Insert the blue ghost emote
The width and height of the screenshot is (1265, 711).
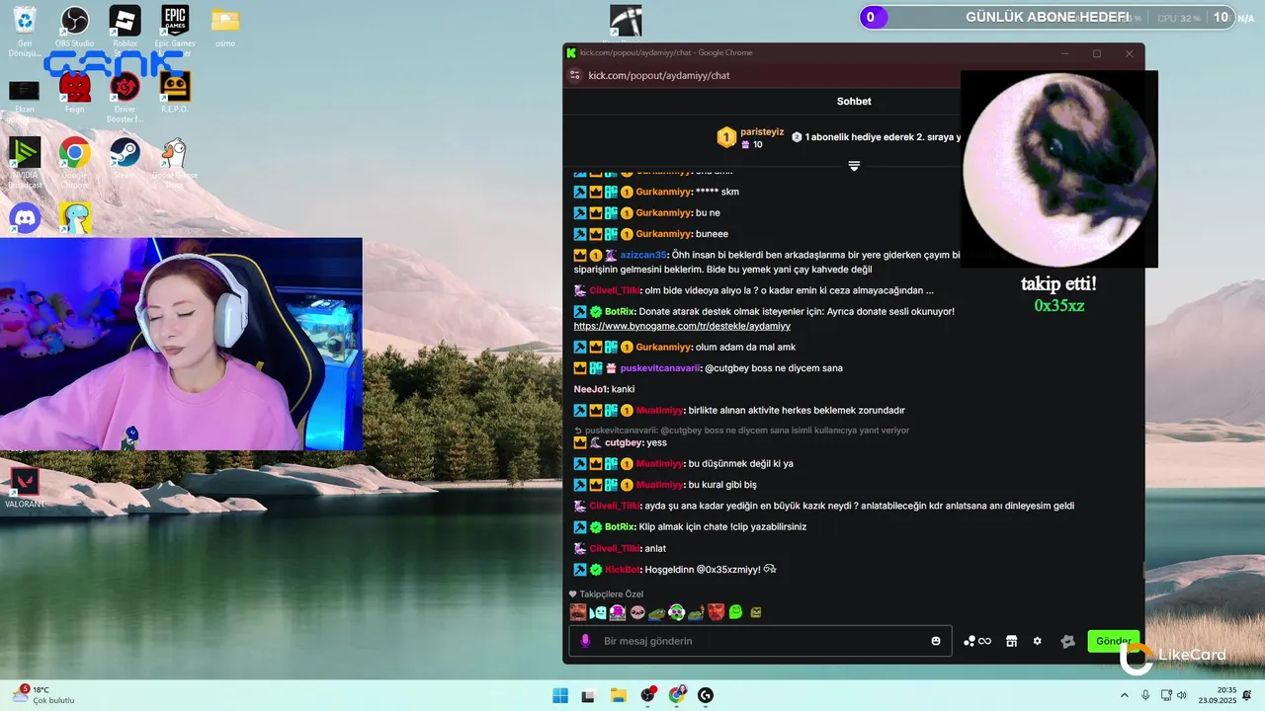coord(598,612)
